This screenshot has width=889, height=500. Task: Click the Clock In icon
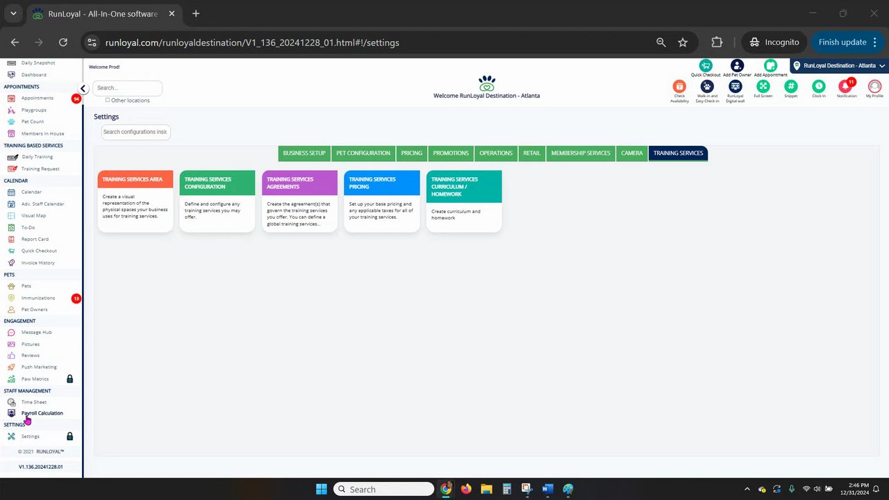(819, 86)
